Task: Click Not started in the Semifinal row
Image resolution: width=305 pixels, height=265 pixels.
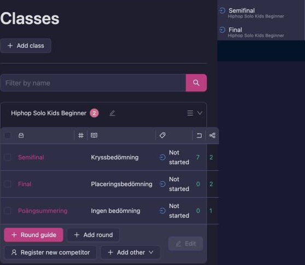Action: tap(179, 157)
